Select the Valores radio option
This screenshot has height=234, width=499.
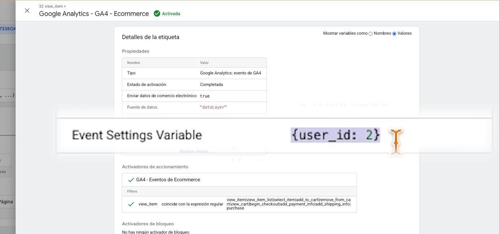394,34
